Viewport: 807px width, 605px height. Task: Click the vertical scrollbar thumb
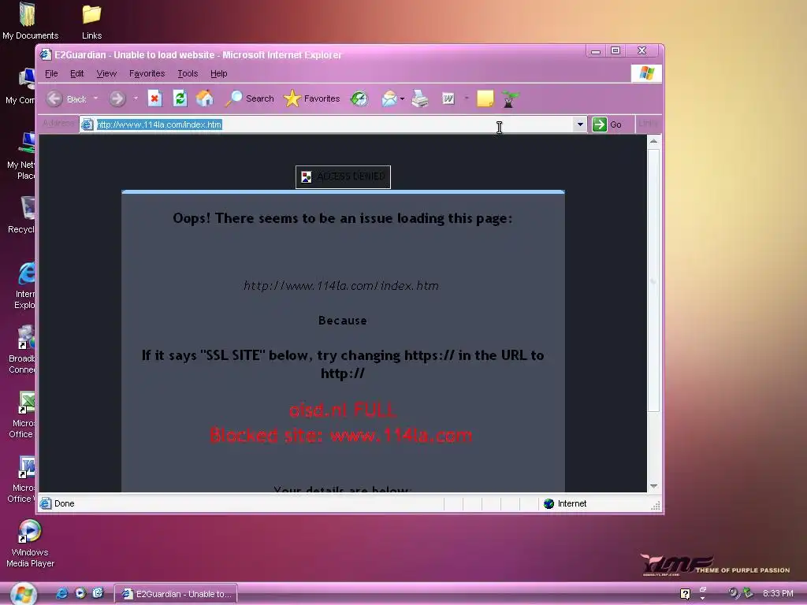[x=653, y=280]
